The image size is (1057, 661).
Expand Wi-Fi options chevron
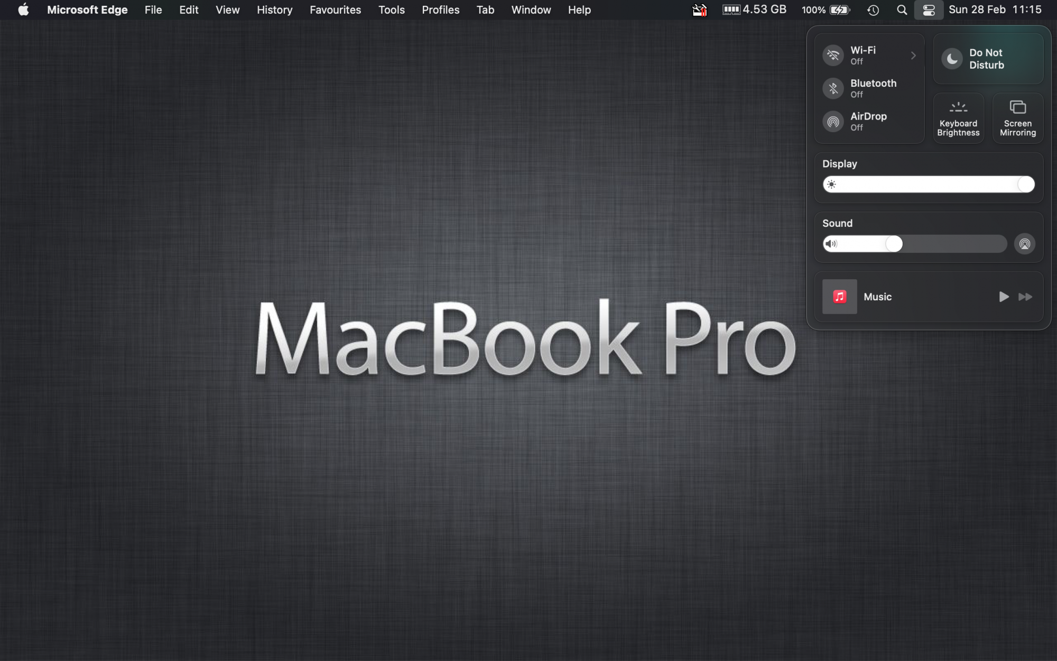coord(913,55)
